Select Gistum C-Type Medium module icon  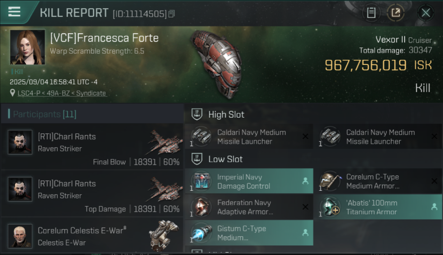coord(201,233)
